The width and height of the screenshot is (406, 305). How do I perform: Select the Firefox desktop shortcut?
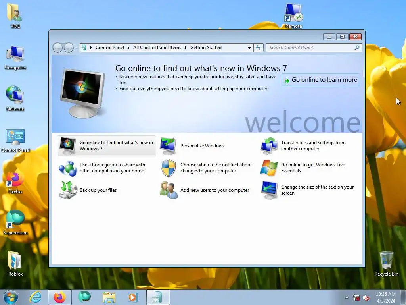click(15, 182)
